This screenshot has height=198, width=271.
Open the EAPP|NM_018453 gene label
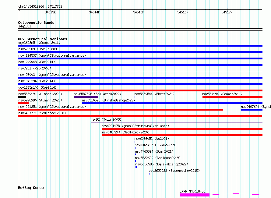[x=192, y=191]
